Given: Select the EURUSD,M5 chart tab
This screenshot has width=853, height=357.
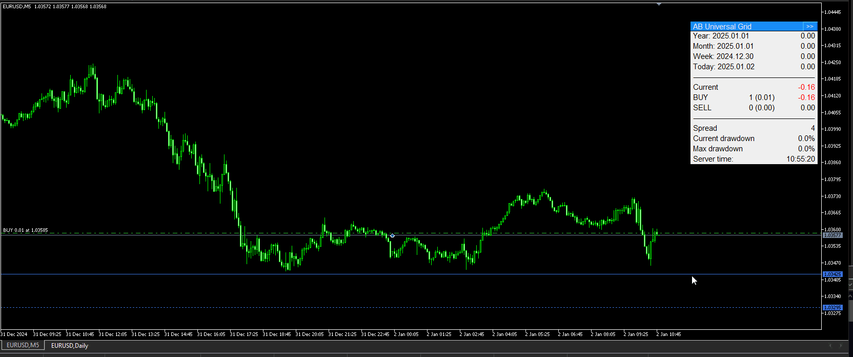Looking at the screenshot, I should pos(23,345).
